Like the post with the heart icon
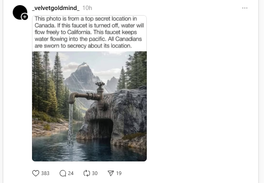The image size is (264, 183). click(36, 173)
